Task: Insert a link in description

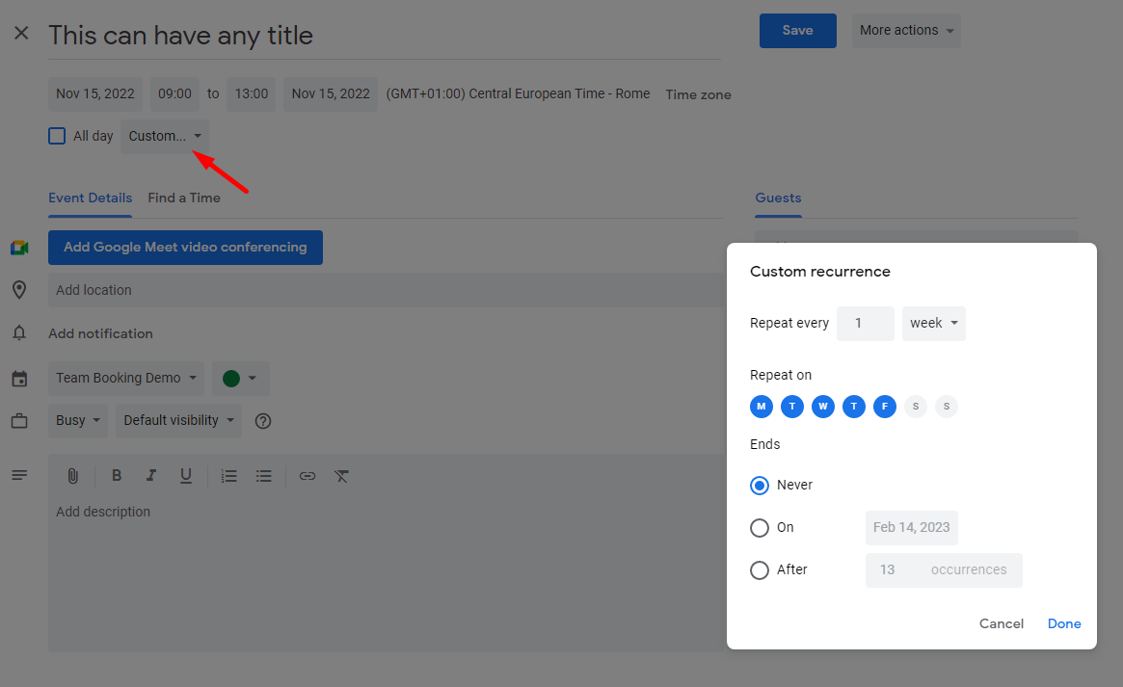Action: pos(307,476)
